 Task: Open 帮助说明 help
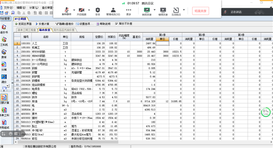pos(104,24)
